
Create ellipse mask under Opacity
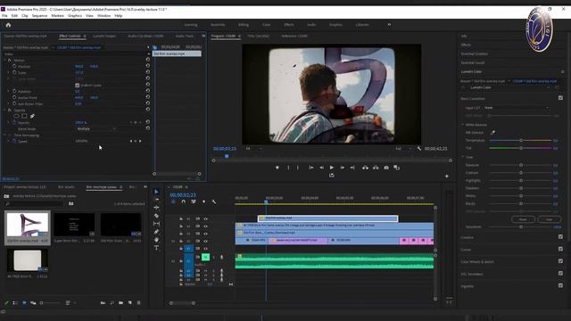click(x=16, y=116)
